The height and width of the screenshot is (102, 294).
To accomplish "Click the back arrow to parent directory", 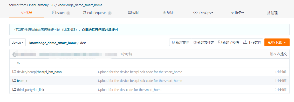I will click(x=18, y=63).
